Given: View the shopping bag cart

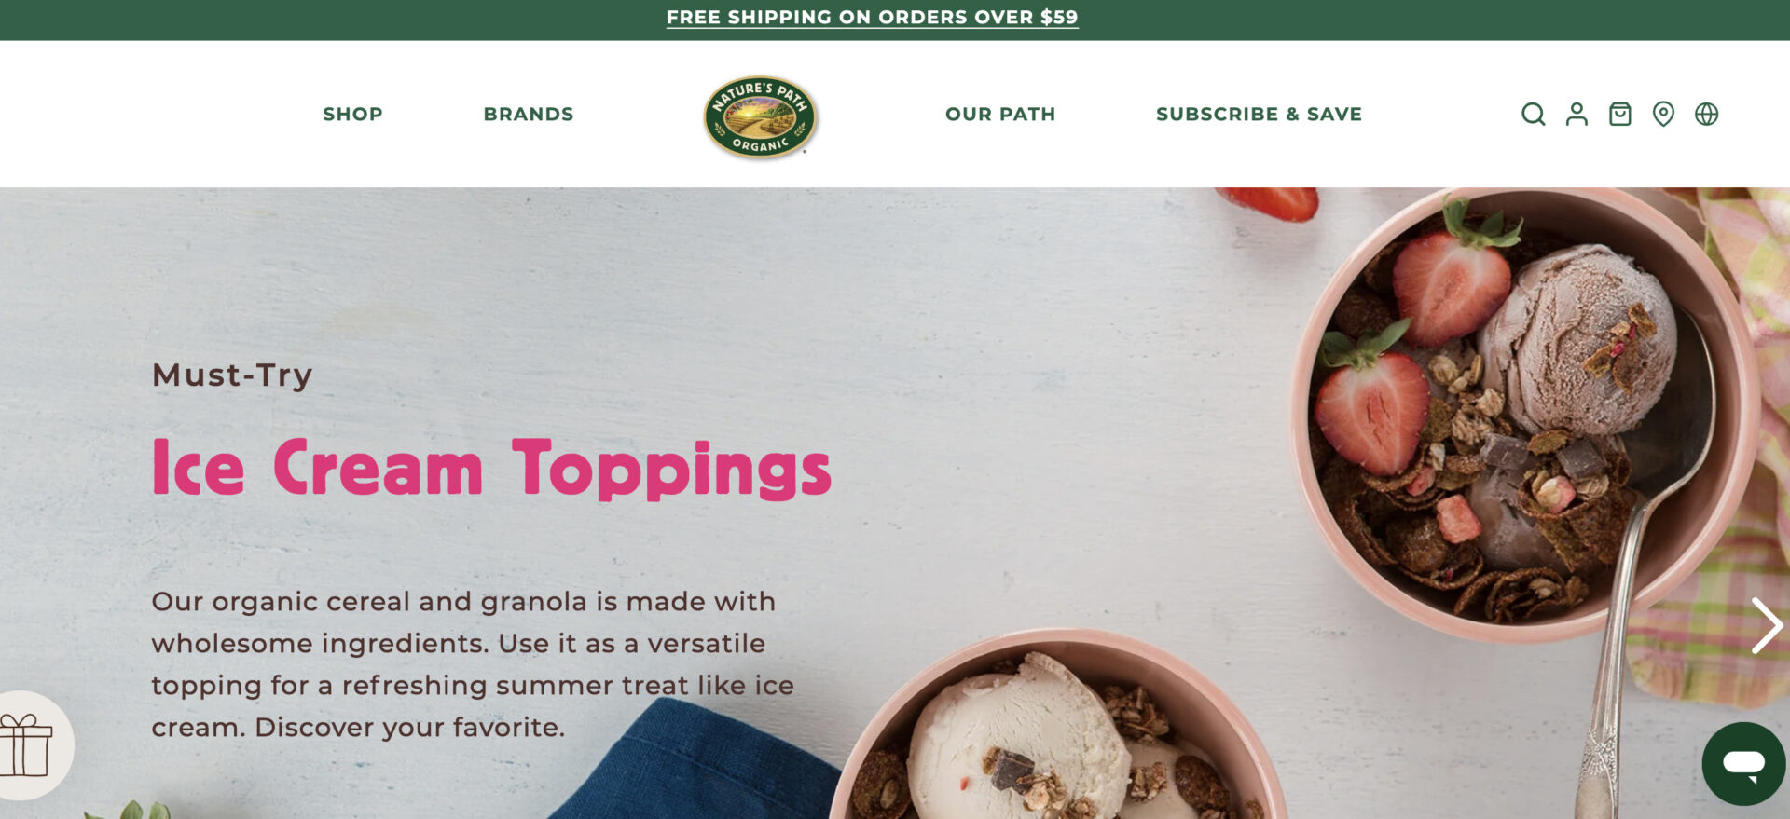Looking at the screenshot, I should 1620,114.
